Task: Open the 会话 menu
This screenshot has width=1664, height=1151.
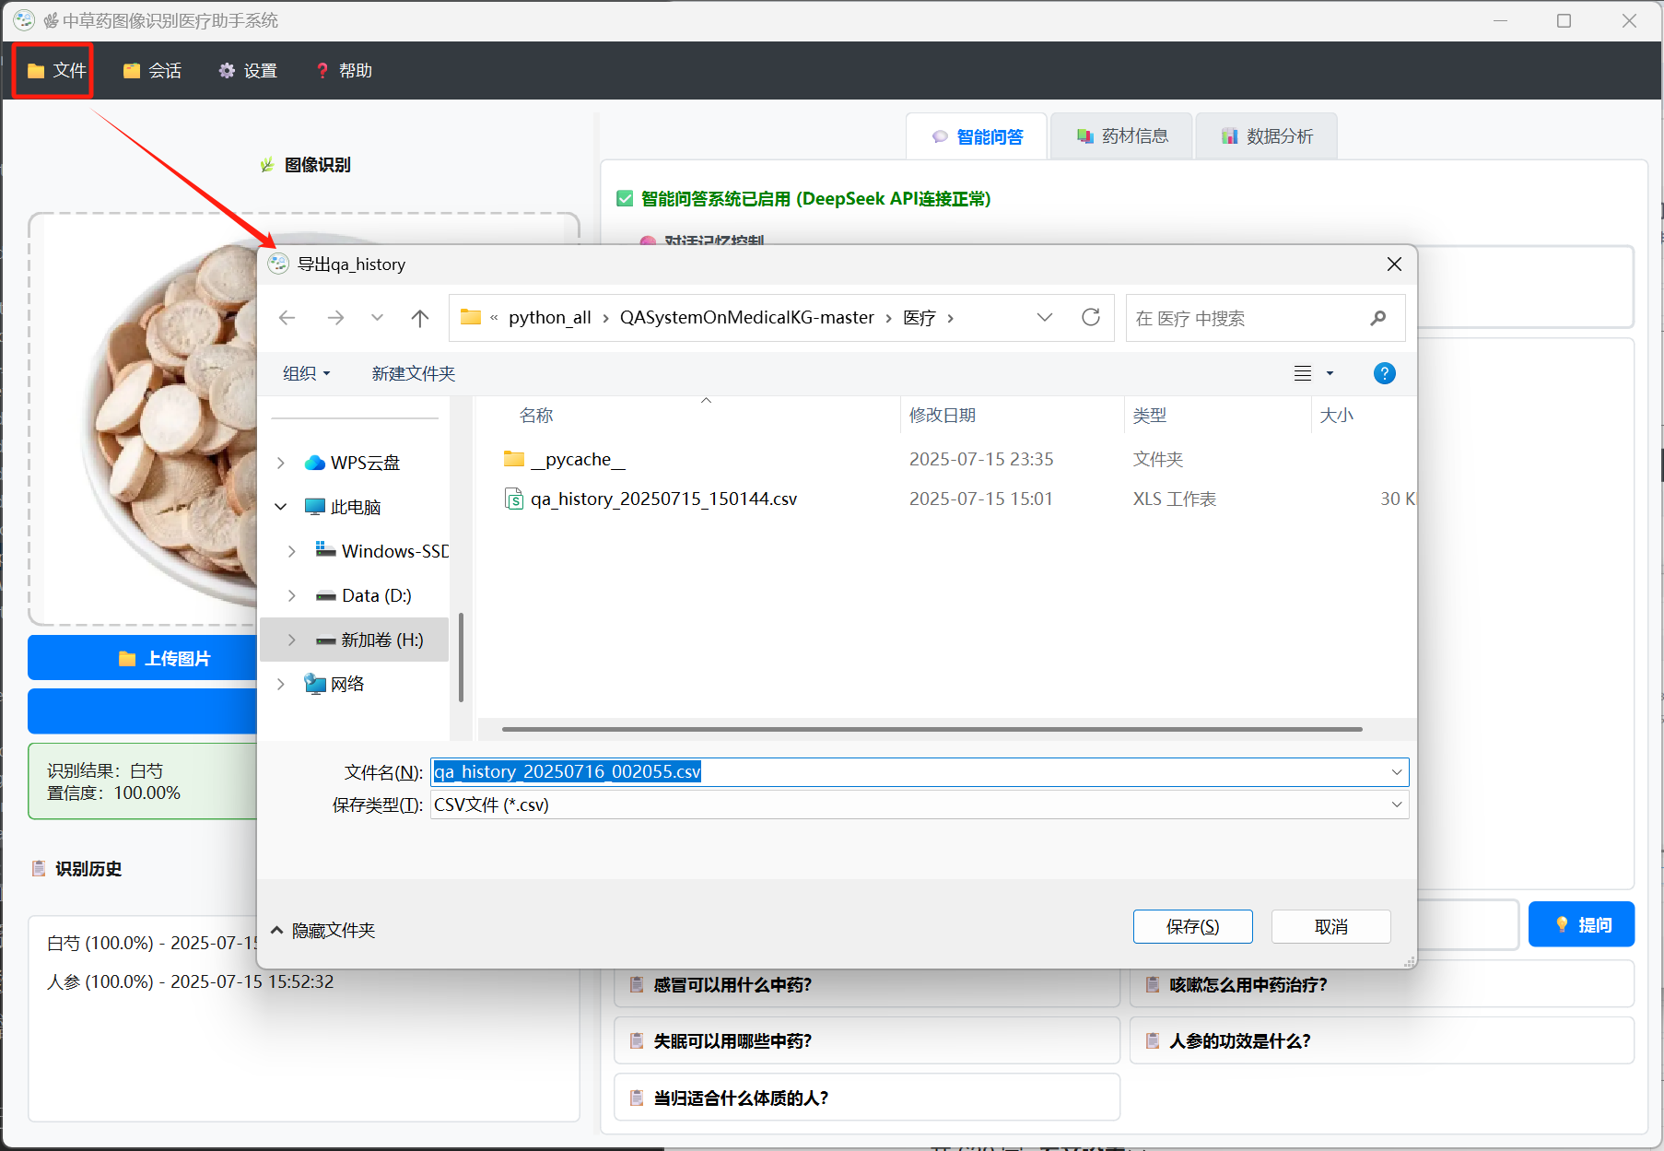Action: 153,71
